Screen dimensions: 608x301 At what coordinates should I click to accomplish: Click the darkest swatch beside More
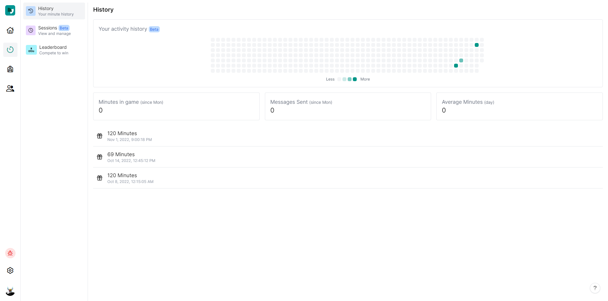pyautogui.click(x=354, y=79)
